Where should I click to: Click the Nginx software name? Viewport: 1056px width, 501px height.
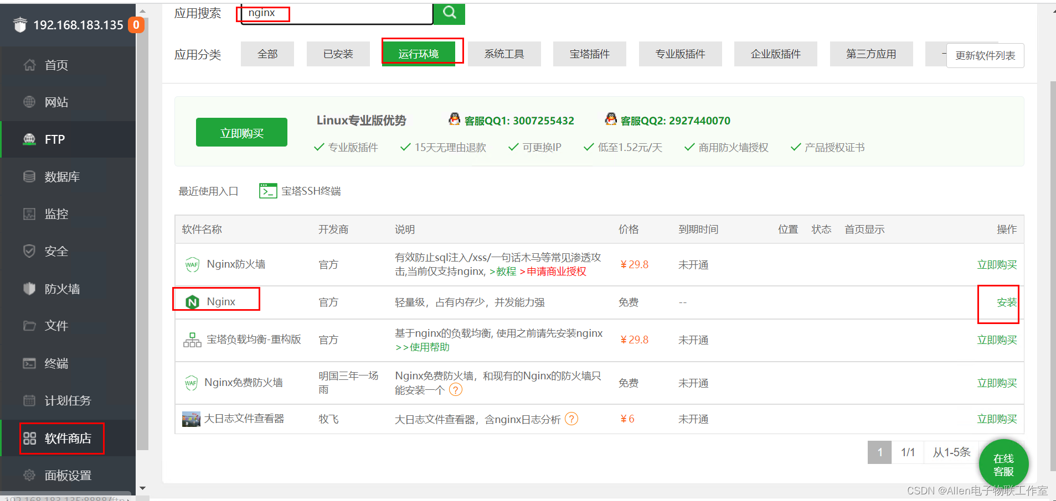tap(221, 302)
